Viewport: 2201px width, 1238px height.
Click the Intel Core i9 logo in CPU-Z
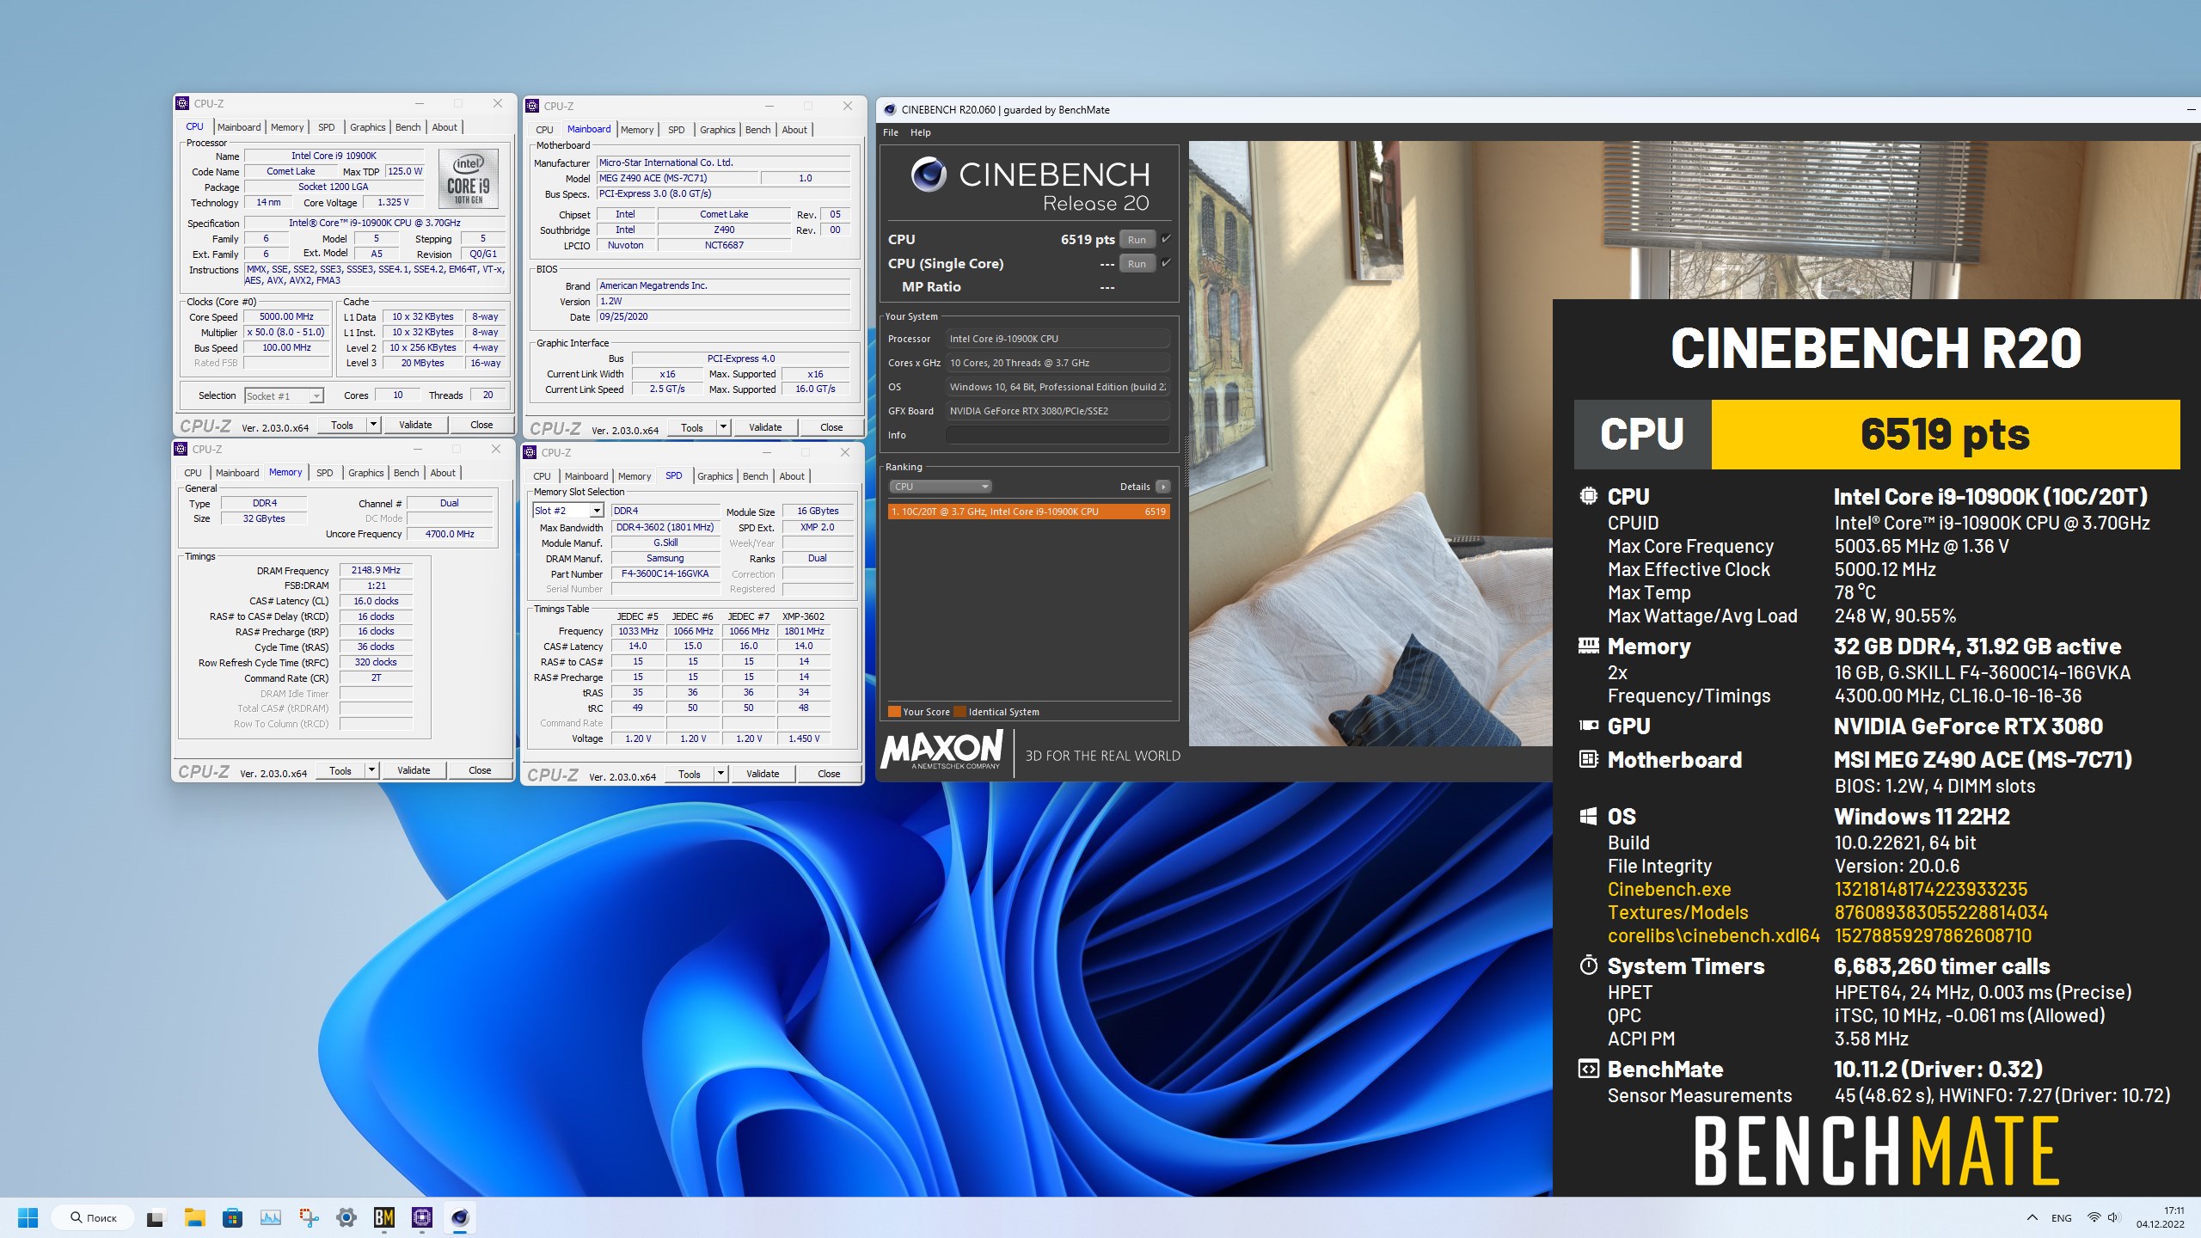[469, 179]
